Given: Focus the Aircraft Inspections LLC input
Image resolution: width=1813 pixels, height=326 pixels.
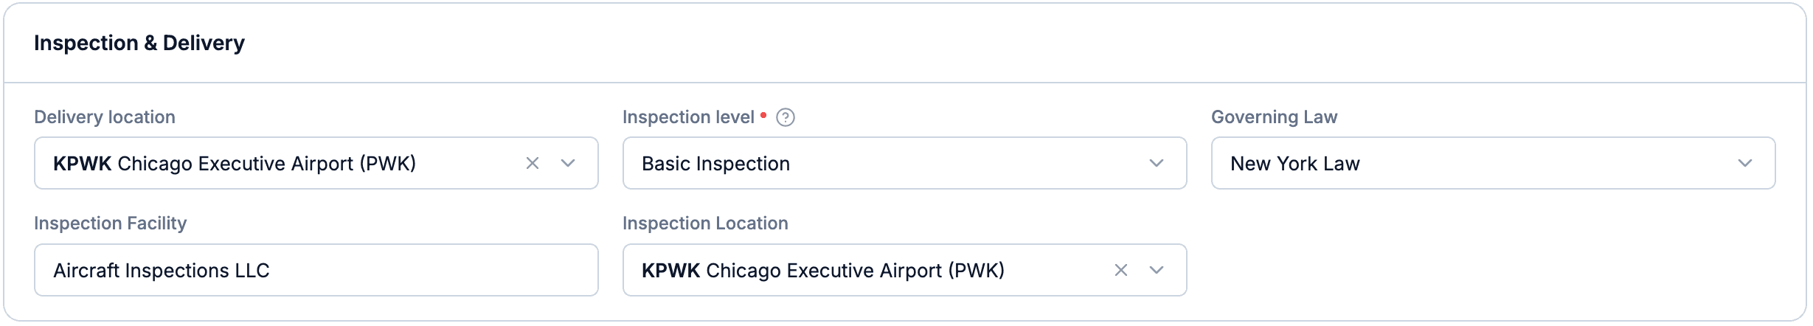Looking at the screenshot, I should pyautogui.click(x=316, y=270).
